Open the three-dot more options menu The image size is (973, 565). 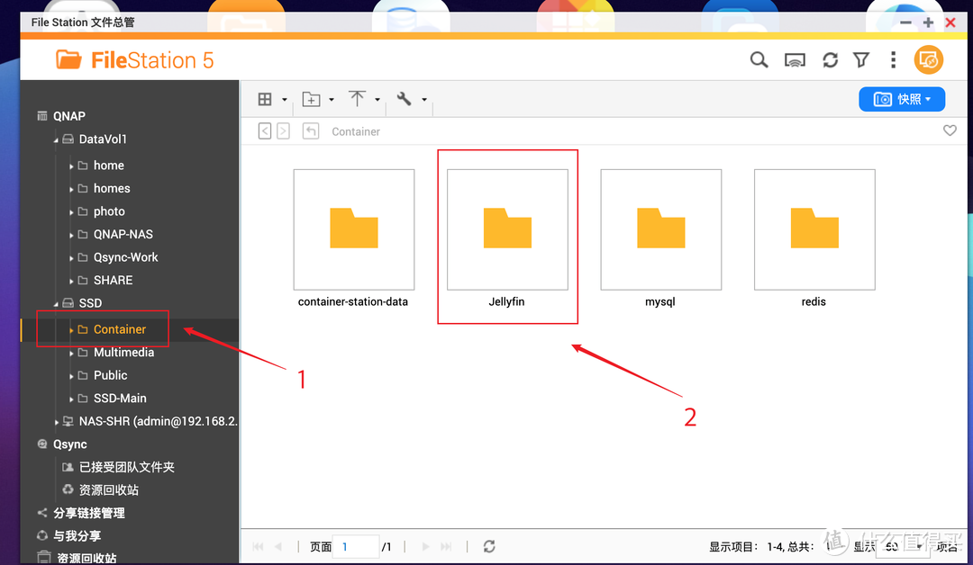893,60
